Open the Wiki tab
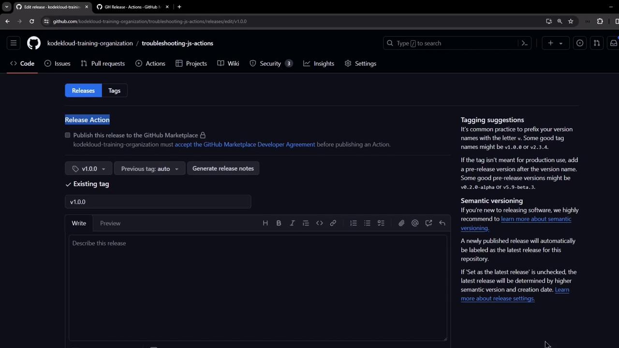This screenshot has width=619, height=348. point(228,63)
